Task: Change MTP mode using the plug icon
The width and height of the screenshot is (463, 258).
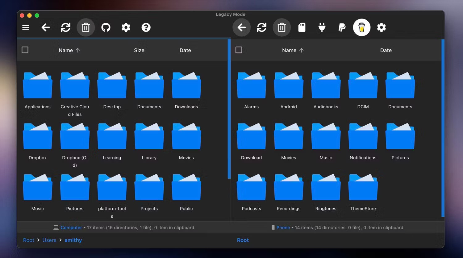Action: [x=322, y=27]
